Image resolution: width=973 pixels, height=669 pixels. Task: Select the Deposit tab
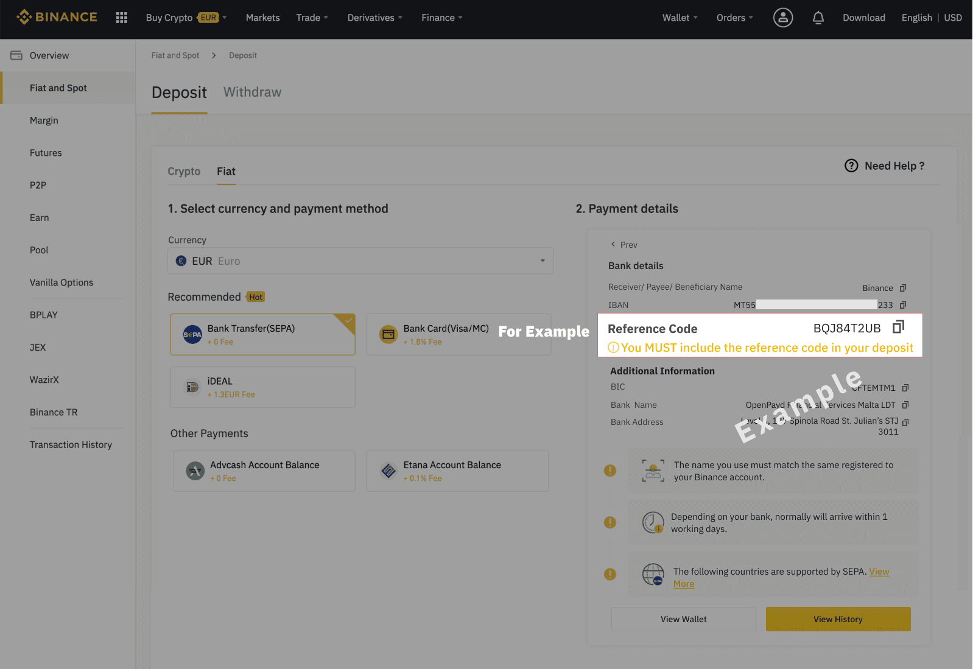click(x=179, y=93)
